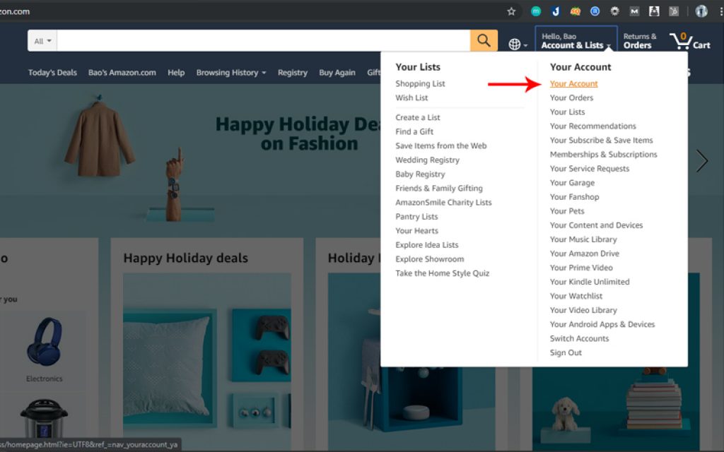Open the Wedding Registry link
The height and width of the screenshot is (452, 724).
[x=427, y=160]
